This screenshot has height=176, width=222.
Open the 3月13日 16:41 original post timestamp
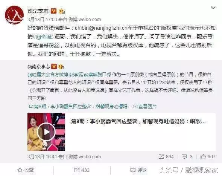tap(42, 157)
